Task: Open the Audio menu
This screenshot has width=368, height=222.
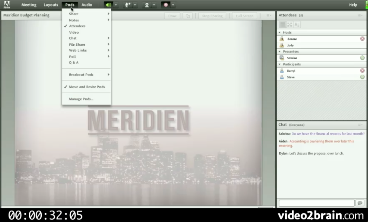Action: point(87,5)
